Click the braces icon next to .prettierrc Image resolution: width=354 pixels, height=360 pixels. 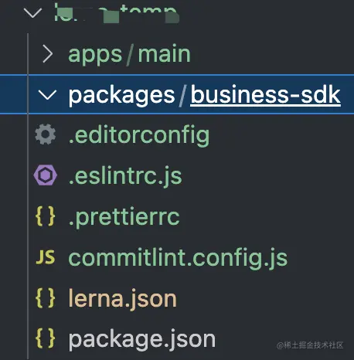46,216
